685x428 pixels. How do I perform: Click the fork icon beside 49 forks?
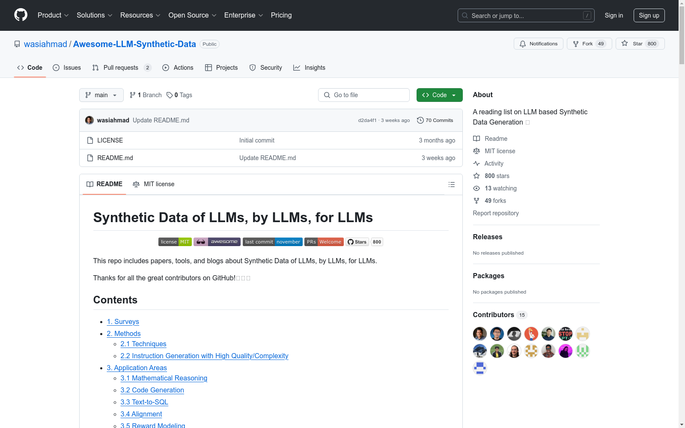(x=477, y=201)
